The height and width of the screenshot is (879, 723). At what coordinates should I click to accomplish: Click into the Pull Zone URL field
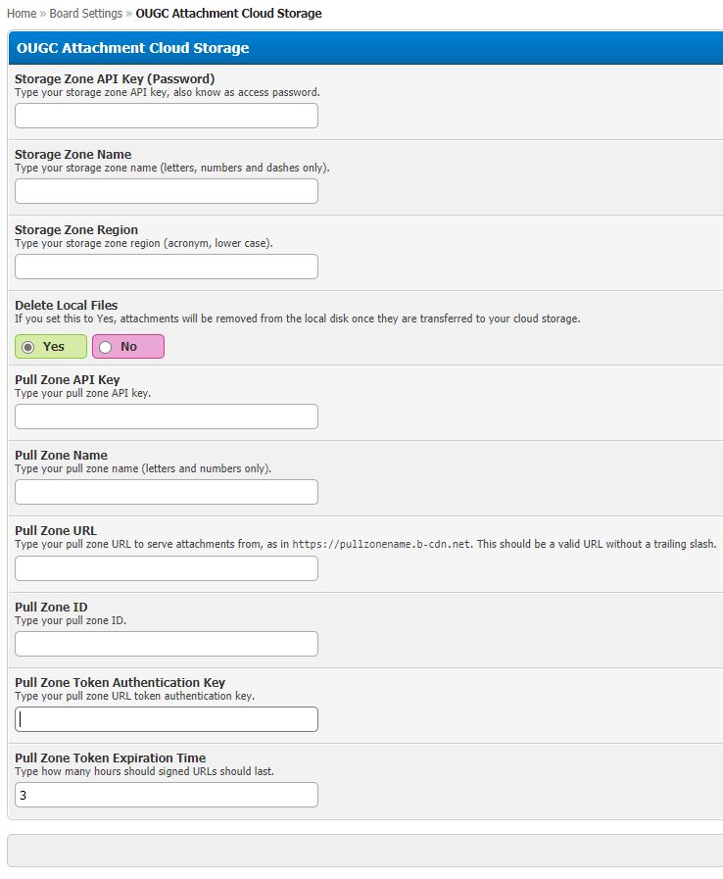[x=167, y=568]
